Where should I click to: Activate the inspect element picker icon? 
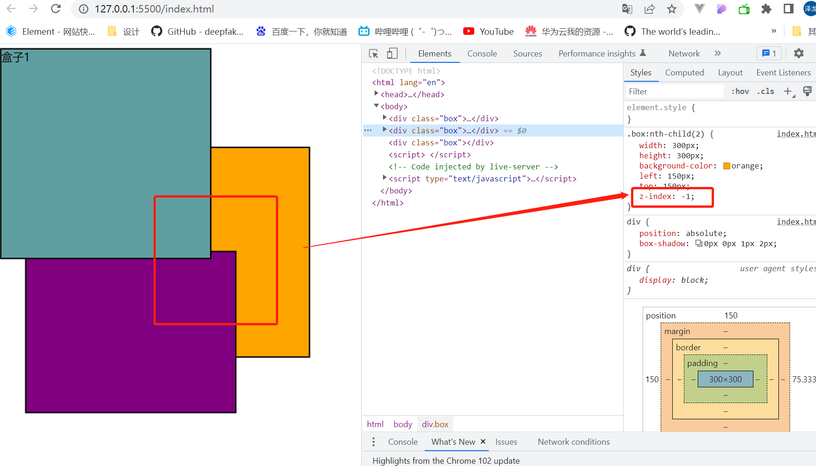[374, 54]
